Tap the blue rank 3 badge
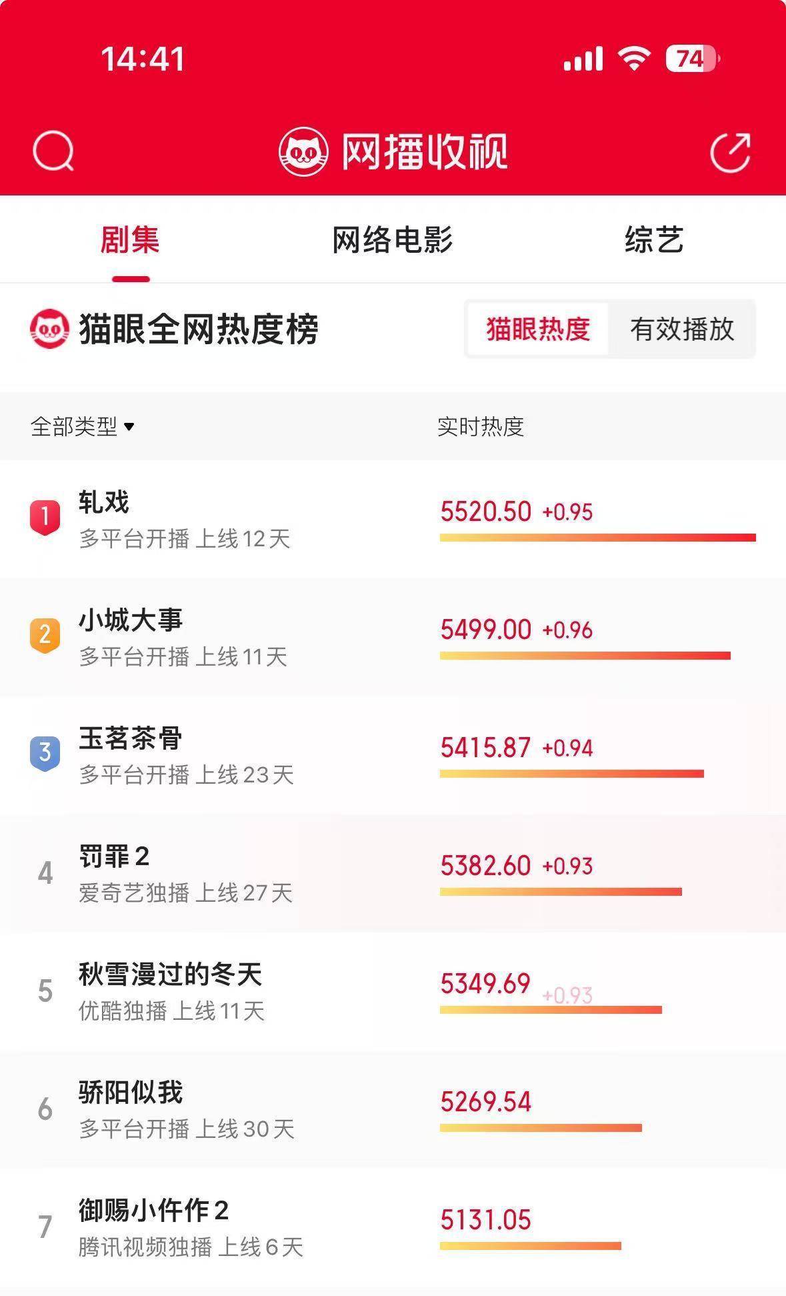Image resolution: width=786 pixels, height=1296 pixels. (45, 752)
